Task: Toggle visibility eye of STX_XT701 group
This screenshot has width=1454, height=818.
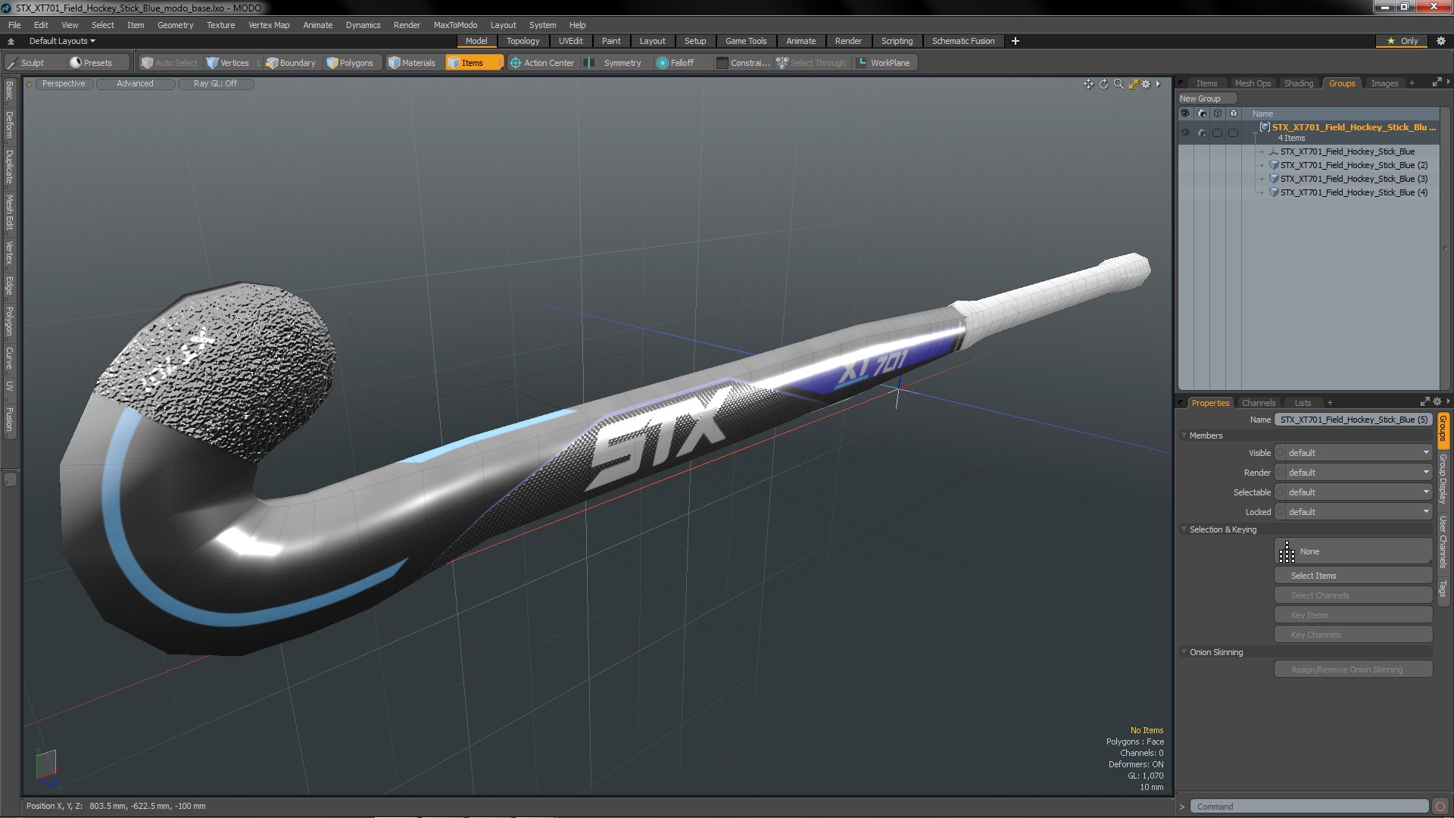Action: 1185,133
